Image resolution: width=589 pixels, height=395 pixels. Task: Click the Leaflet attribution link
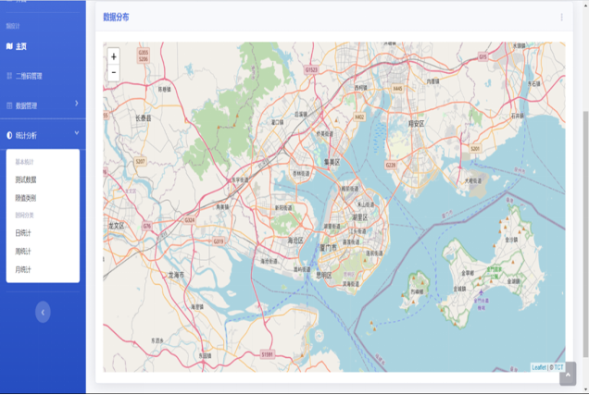point(539,367)
